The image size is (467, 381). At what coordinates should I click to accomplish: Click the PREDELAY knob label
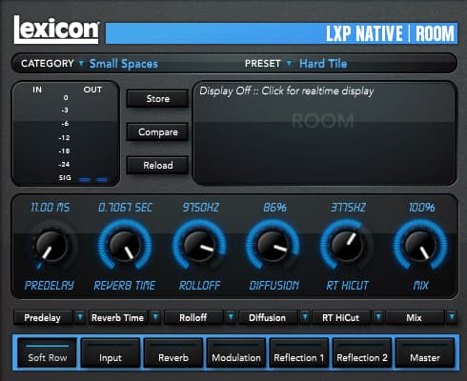click(50, 285)
